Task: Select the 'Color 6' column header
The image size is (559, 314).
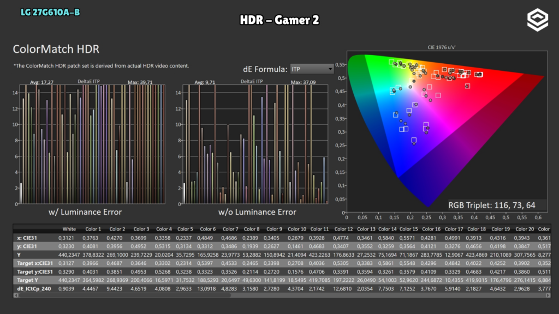Action: point(208,229)
